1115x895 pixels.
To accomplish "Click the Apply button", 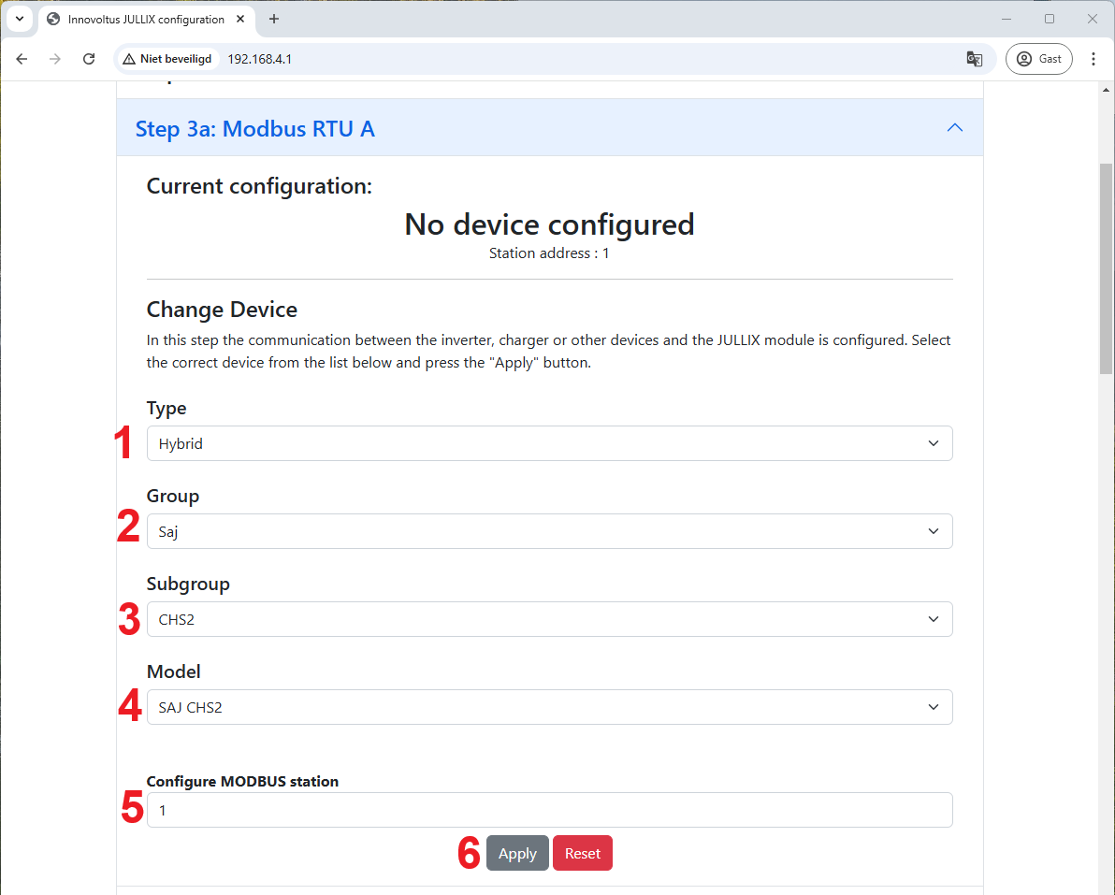I will click(x=517, y=853).
